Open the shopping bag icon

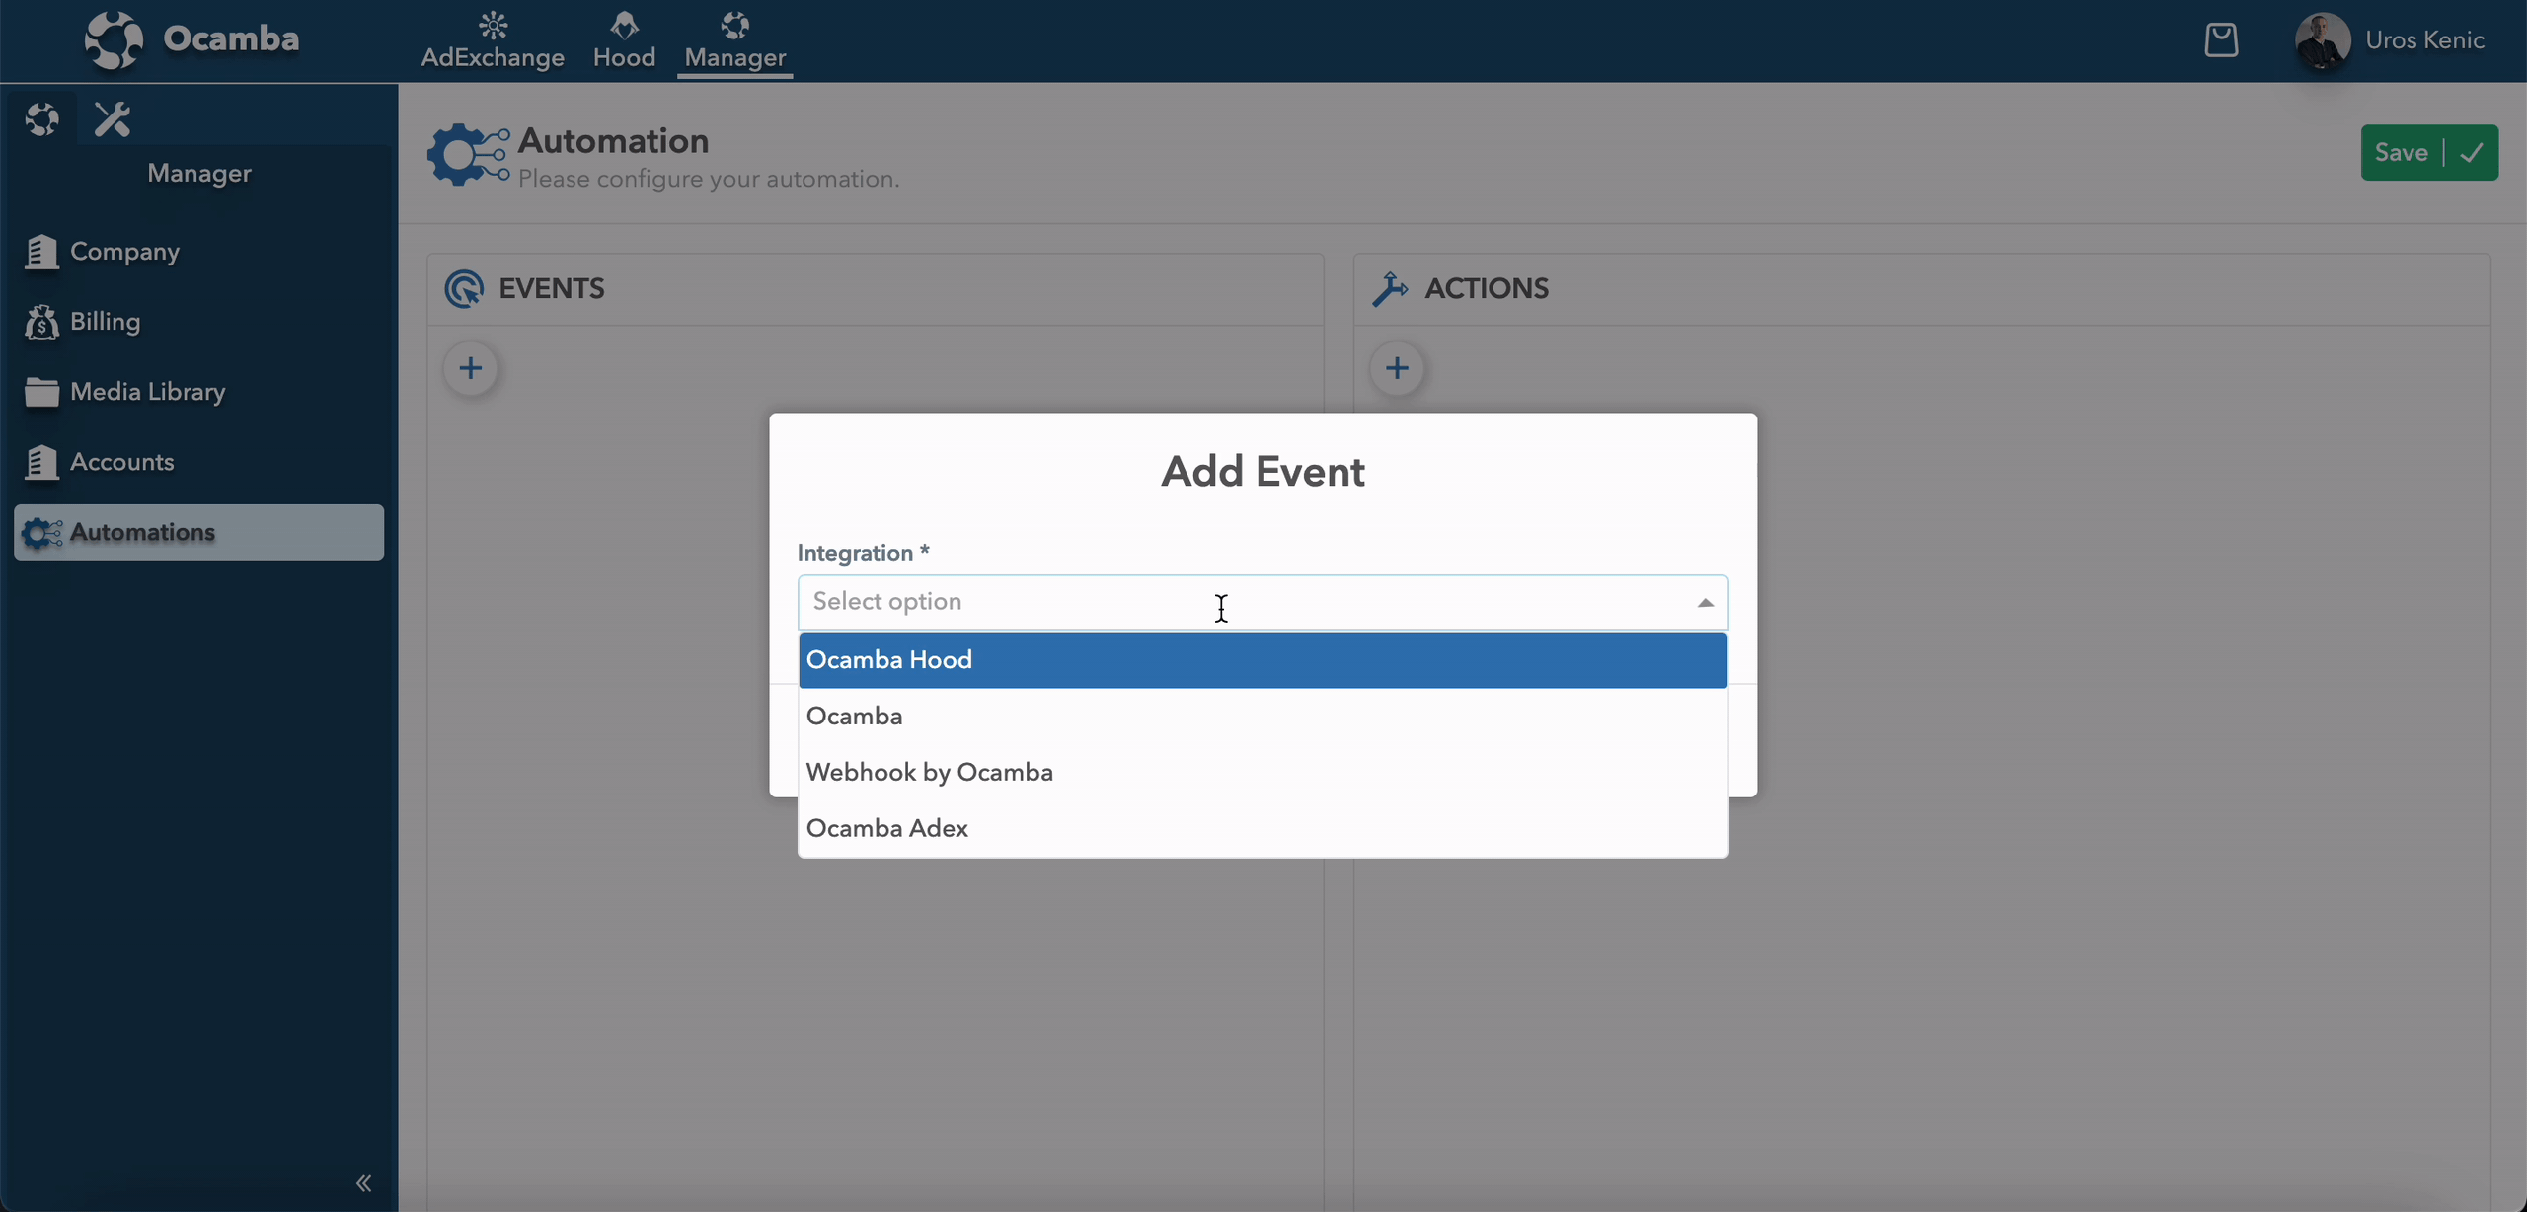pos(2221,39)
